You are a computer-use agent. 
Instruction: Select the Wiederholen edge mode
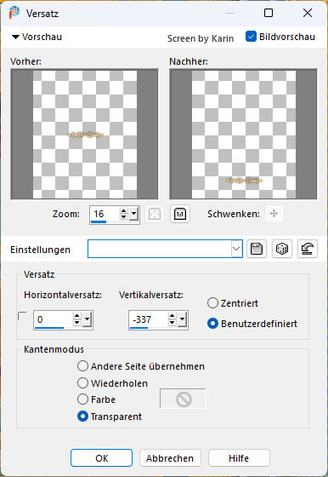(x=82, y=383)
